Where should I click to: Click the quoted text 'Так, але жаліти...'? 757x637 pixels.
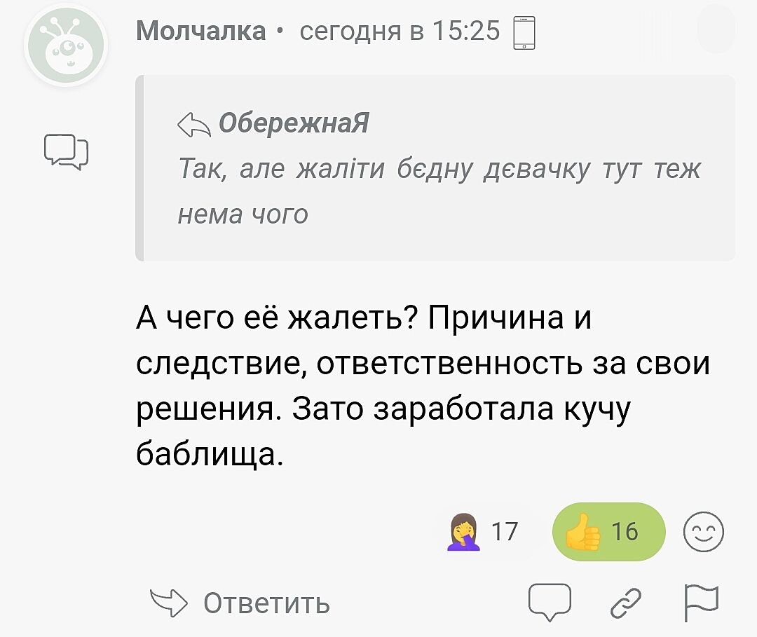[x=439, y=191]
